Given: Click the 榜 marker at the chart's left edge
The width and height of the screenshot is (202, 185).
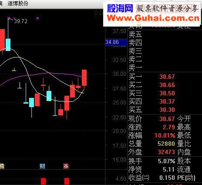Looking at the screenshot, I should point(2,166).
